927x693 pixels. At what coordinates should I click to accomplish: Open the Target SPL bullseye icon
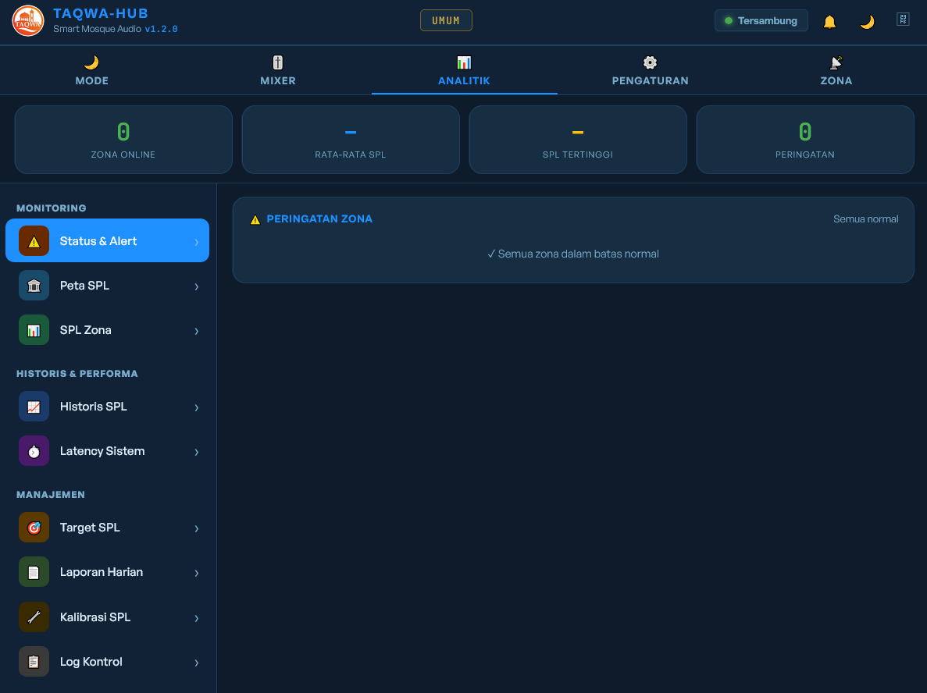[34, 528]
